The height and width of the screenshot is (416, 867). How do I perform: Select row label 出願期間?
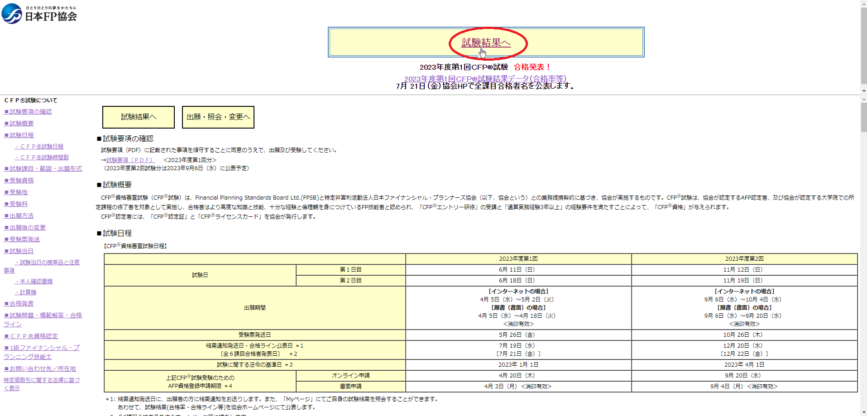coord(254,308)
